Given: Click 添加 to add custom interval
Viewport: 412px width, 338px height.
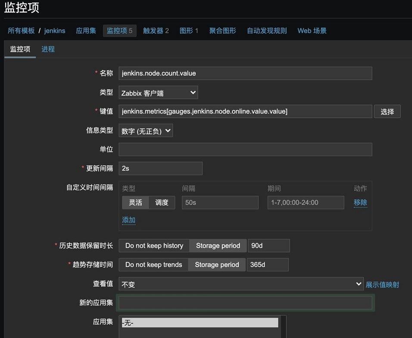Looking at the screenshot, I should 128,220.
